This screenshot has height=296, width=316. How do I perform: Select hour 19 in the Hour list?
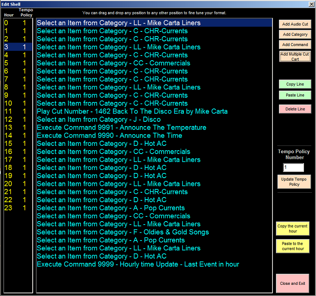click(x=18, y=176)
